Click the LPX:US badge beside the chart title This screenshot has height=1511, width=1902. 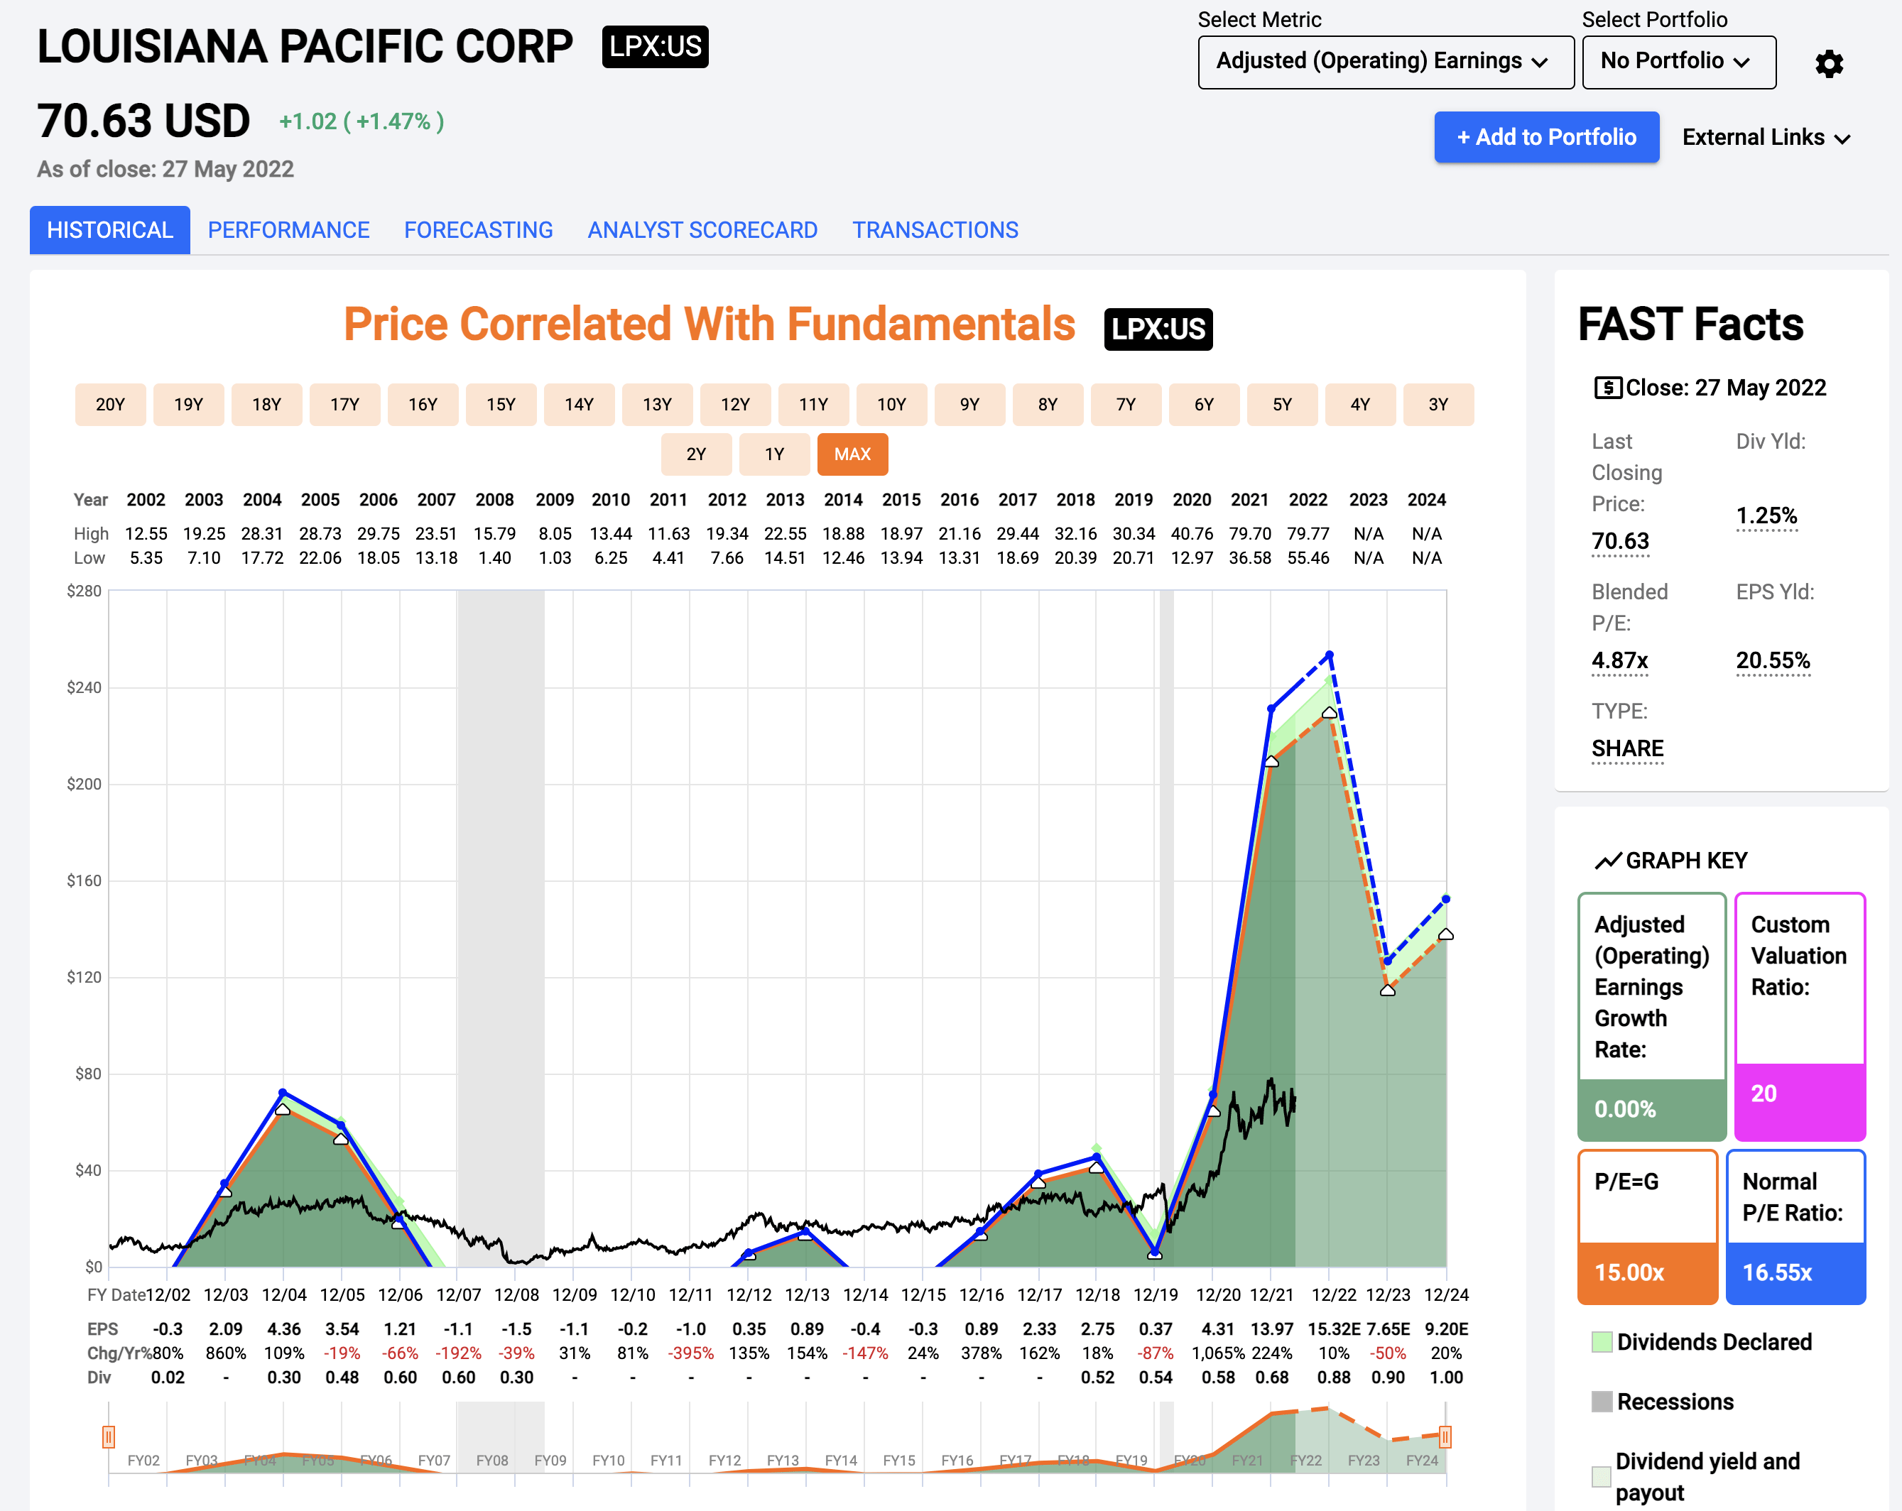[1158, 329]
